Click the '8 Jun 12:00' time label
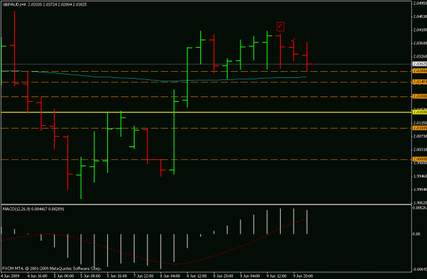 (197, 276)
